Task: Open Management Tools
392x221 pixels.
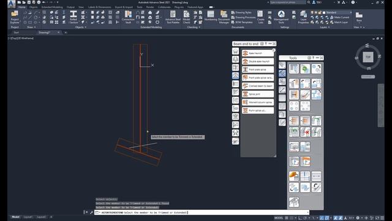Action: (281, 17)
